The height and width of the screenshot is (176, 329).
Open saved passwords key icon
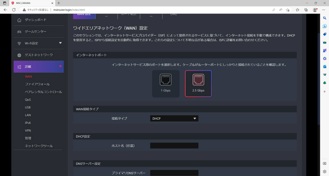[274, 10]
